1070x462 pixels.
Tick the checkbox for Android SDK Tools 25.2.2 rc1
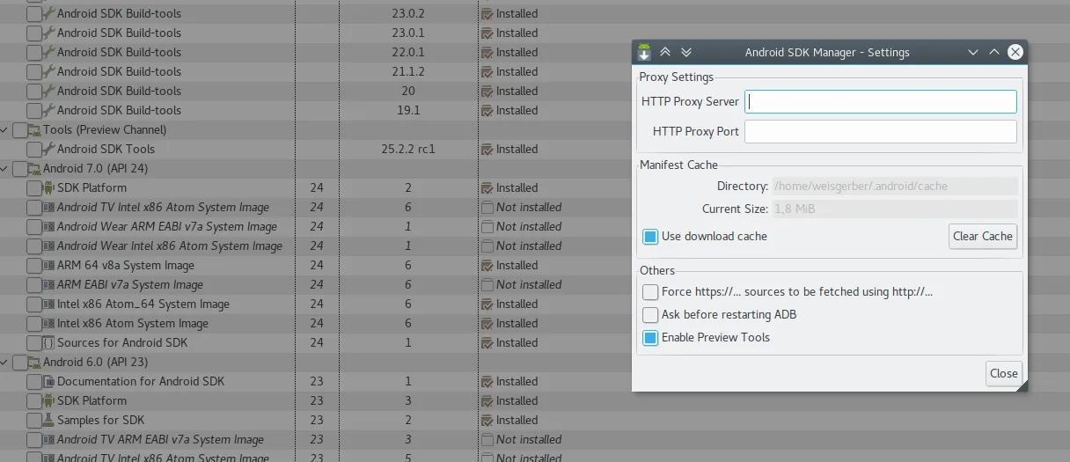coord(33,149)
